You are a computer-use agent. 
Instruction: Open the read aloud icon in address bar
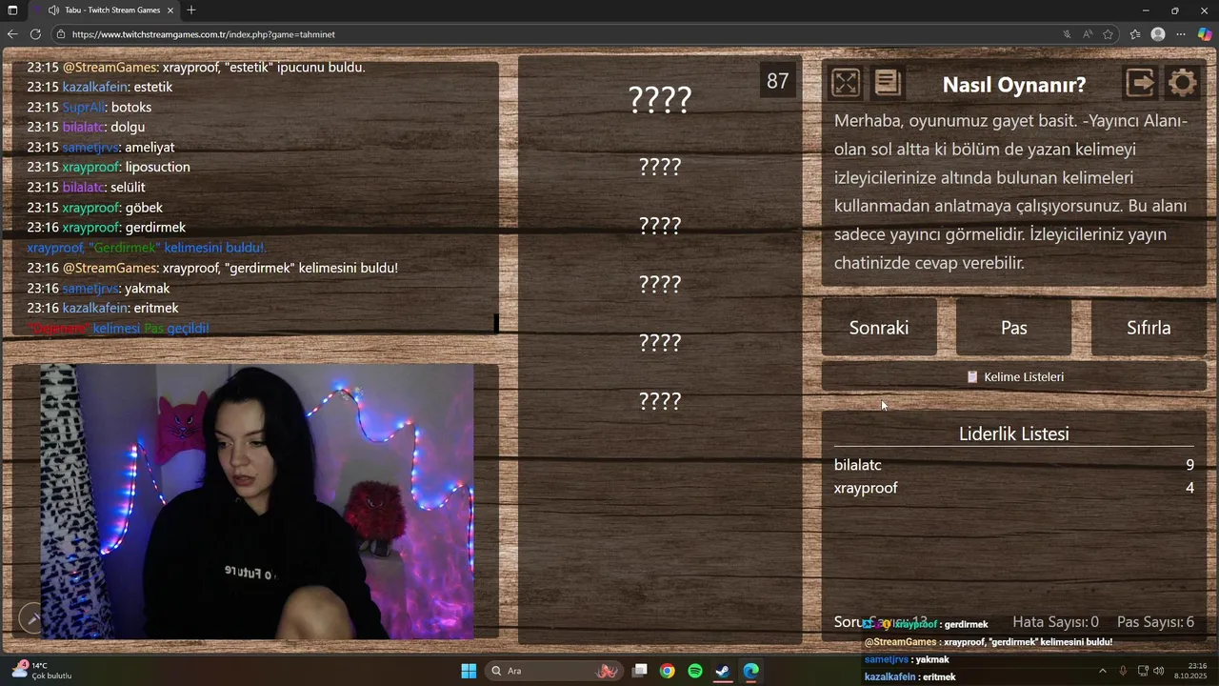(x=1088, y=34)
